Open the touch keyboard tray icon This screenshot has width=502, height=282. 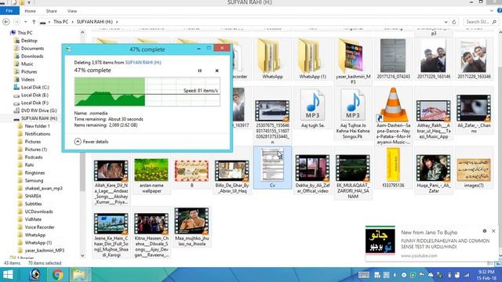point(363,275)
